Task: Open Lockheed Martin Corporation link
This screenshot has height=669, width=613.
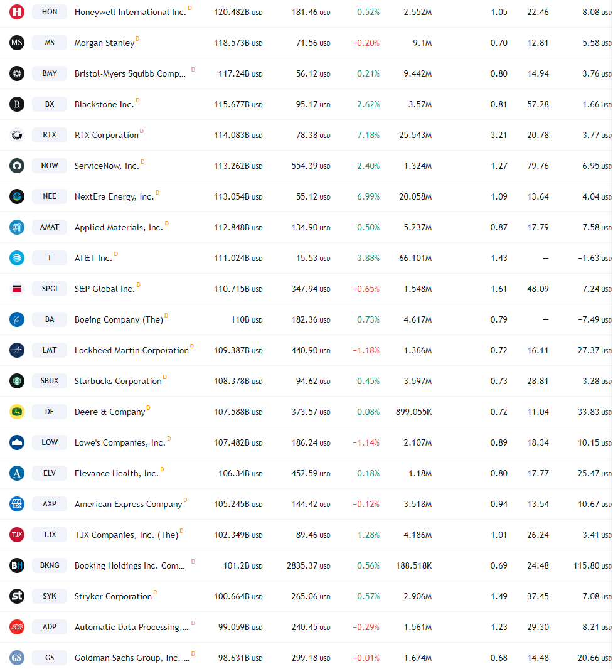Action: tap(132, 350)
